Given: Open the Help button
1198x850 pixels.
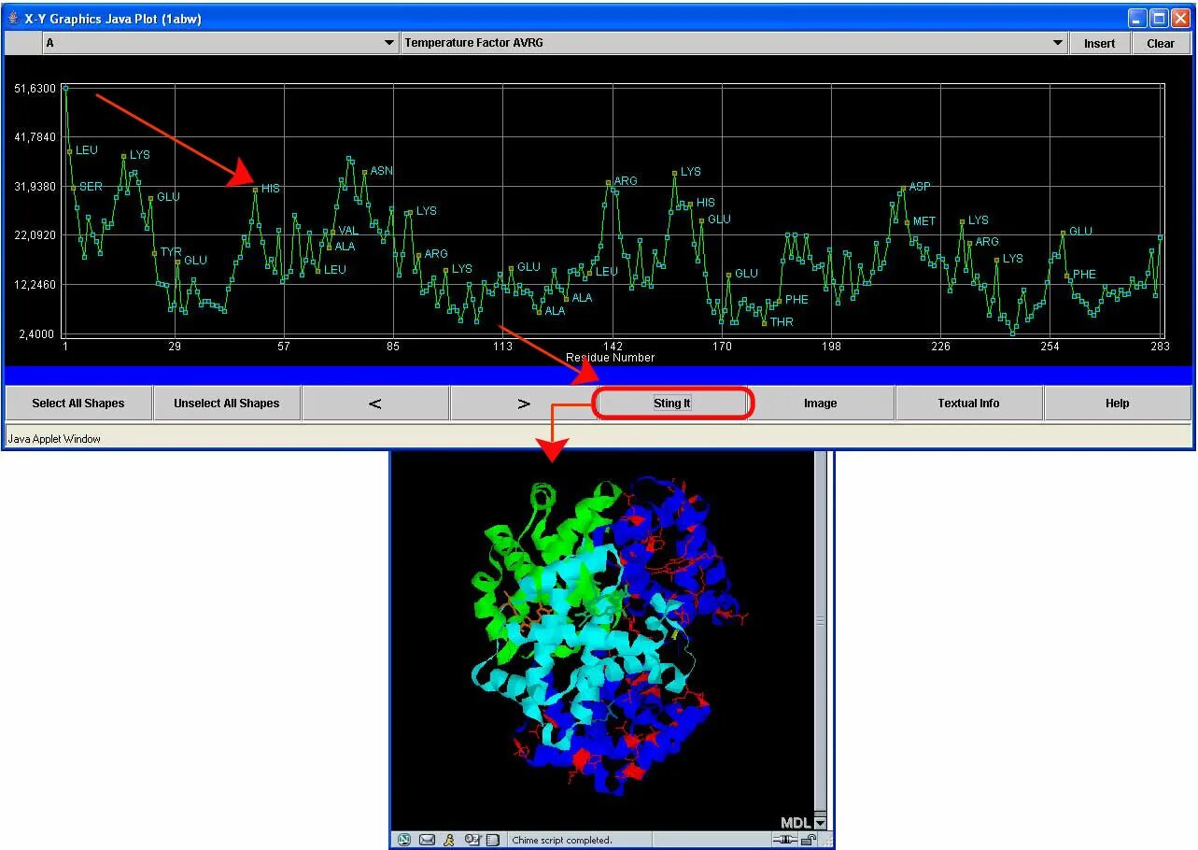Looking at the screenshot, I should pyautogui.click(x=1118, y=404).
